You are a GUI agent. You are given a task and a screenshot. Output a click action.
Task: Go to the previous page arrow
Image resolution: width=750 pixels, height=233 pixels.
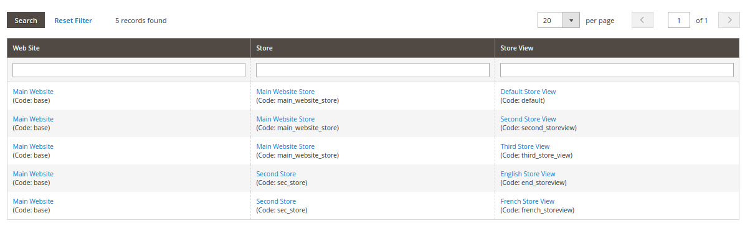click(x=642, y=21)
